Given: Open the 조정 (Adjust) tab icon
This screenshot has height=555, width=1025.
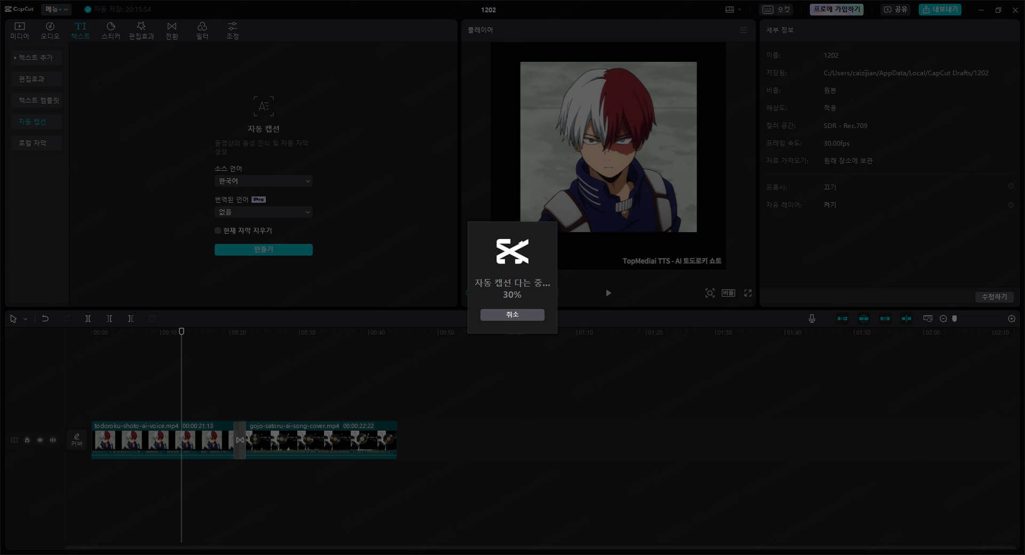Looking at the screenshot, I should (233, 27).
